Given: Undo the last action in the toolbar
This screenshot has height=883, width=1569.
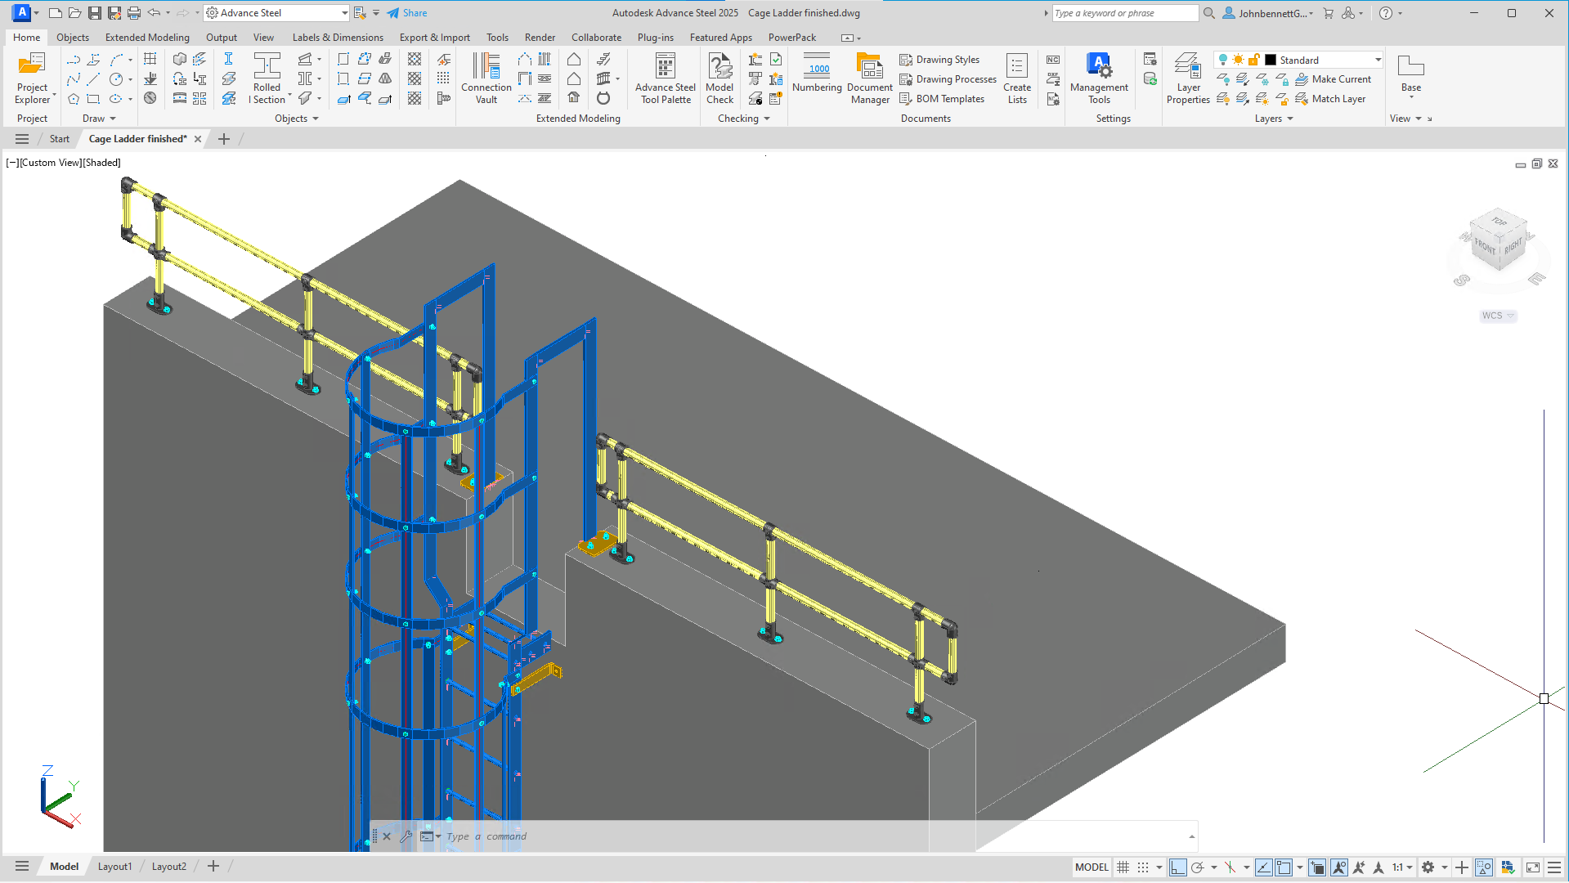Looking at the screenshot, I should click(x=154, y=13).
